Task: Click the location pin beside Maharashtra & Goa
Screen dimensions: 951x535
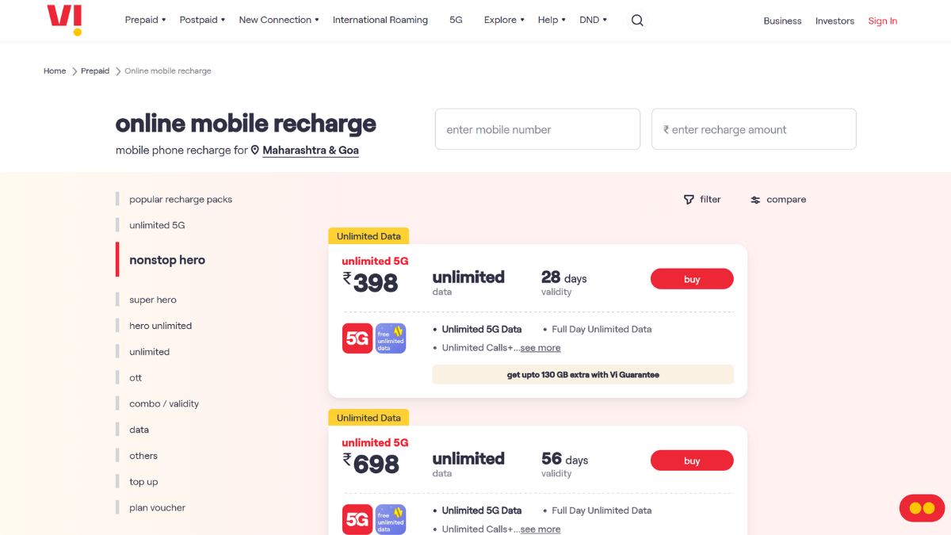Action: (x=255, y=150)
